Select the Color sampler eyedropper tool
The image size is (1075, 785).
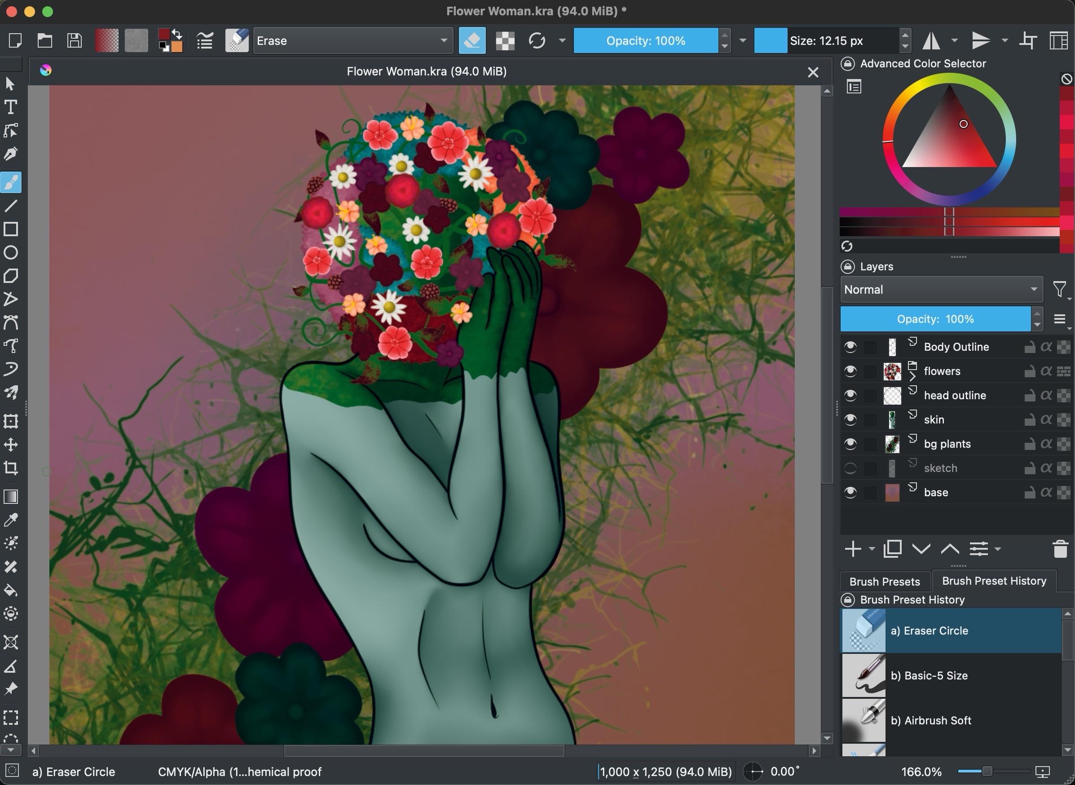pos(10,520)
